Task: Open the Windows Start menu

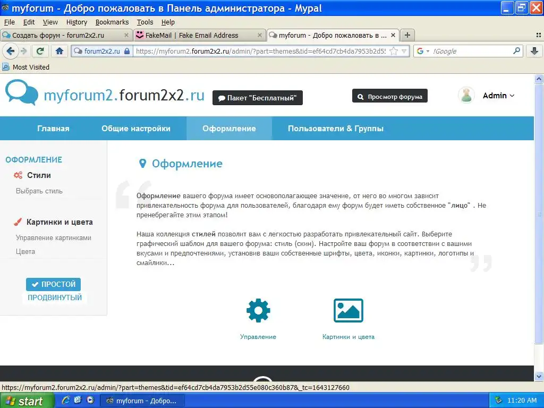Action: [27, 401]
